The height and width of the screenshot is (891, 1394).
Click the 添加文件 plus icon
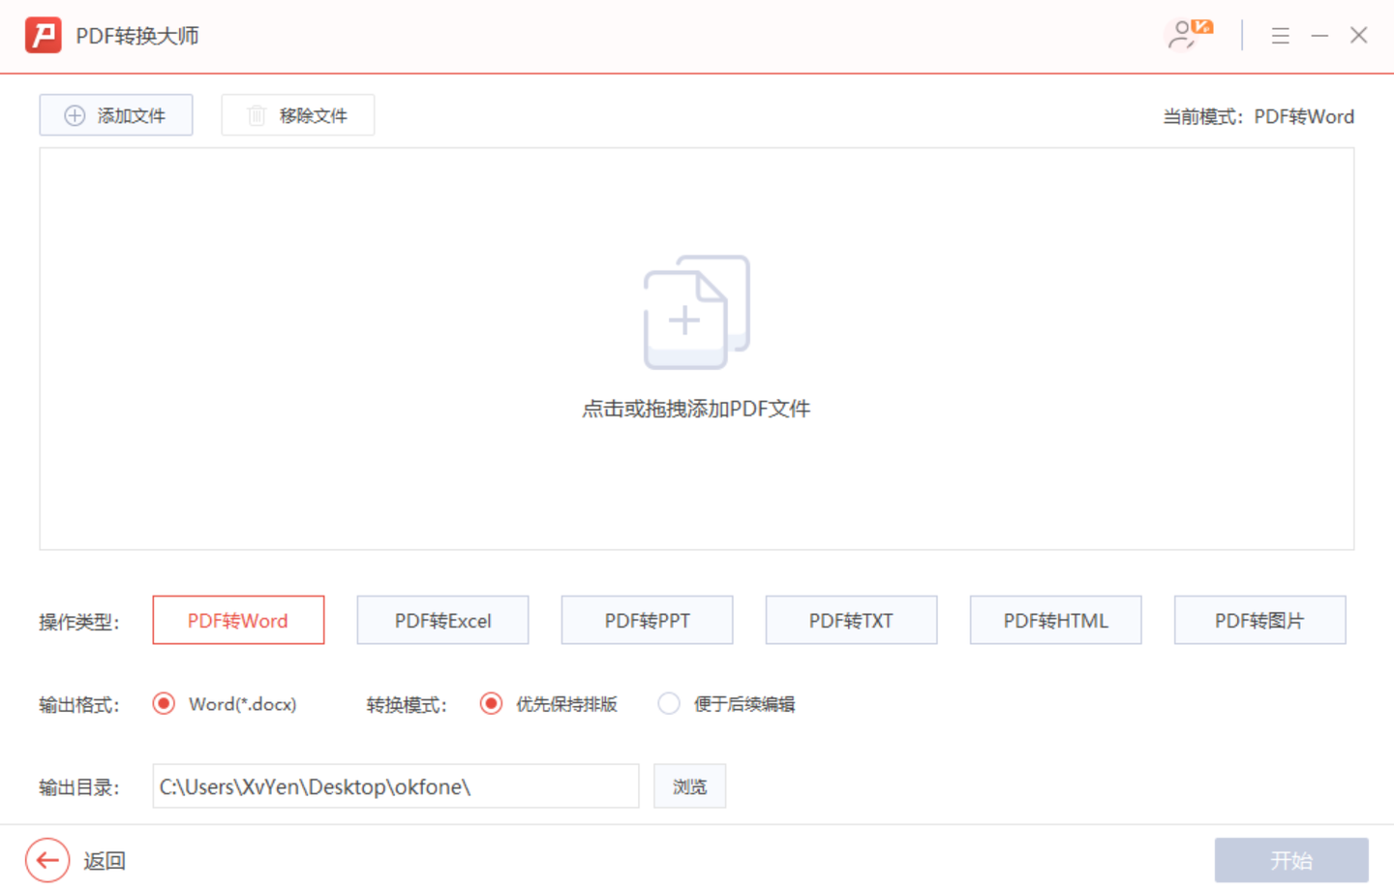tap(75, 114)
